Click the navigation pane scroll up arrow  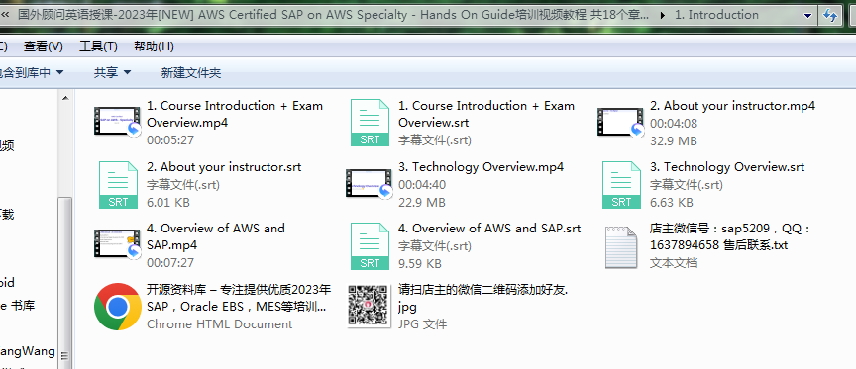(65, 99)
